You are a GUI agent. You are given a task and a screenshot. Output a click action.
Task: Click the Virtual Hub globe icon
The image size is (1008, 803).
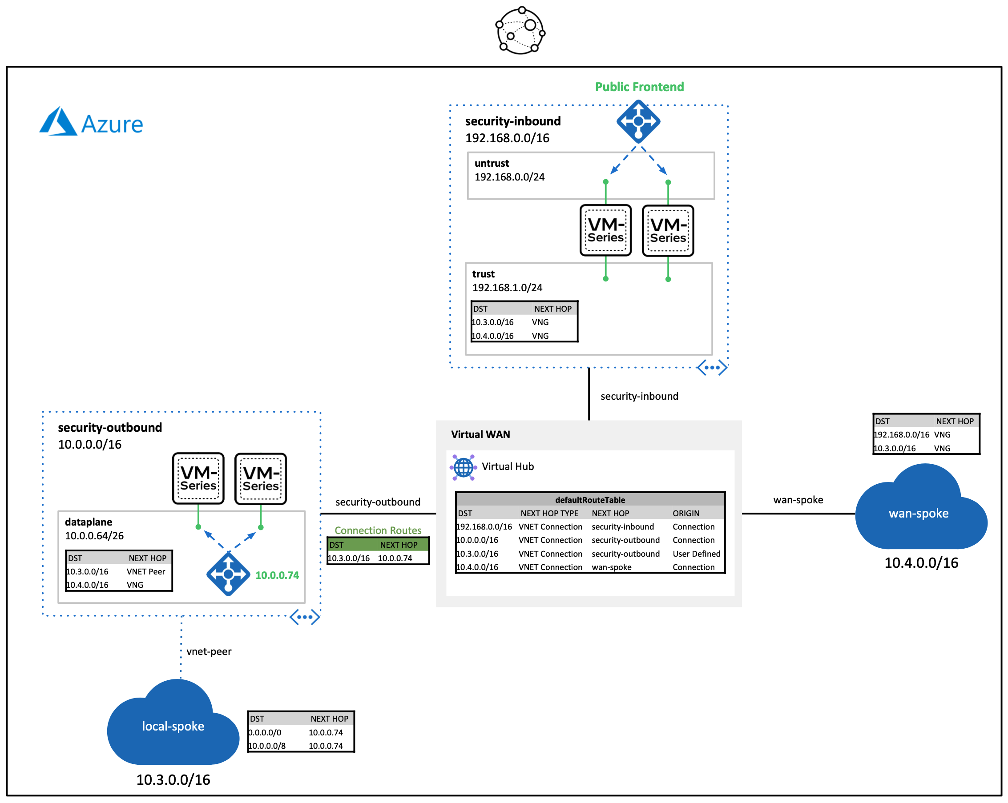[x=463, y=467]
